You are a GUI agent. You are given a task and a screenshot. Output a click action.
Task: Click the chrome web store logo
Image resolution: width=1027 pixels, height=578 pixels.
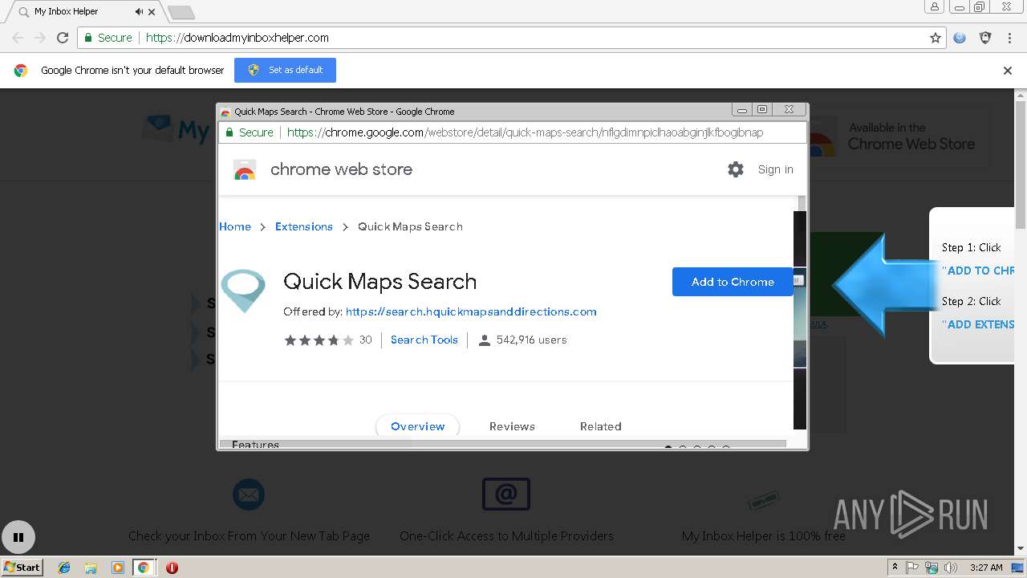point(245,170)
